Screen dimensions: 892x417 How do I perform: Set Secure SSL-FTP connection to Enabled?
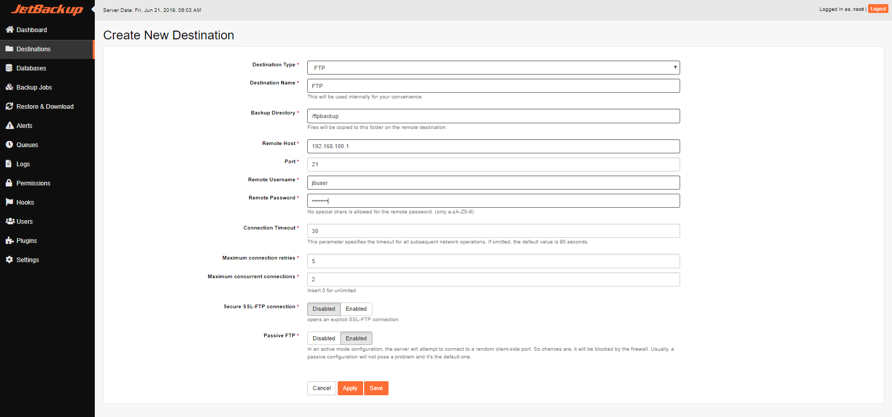click(356, 309)
